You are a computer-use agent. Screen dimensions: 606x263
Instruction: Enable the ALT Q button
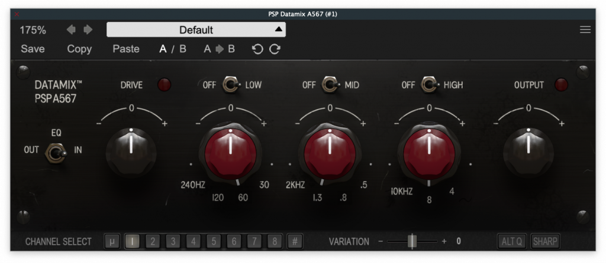click(511, 241)
